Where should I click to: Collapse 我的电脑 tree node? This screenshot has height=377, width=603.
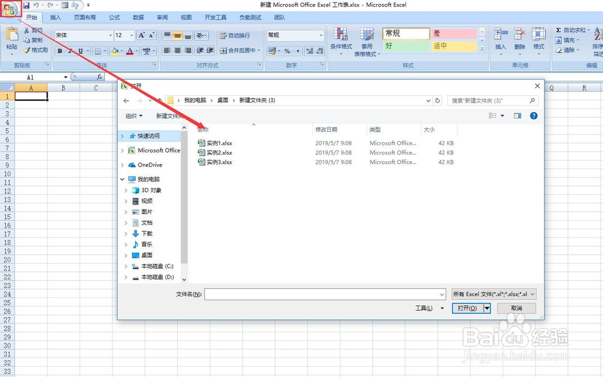pyautogui.click(x=122, y=179)
